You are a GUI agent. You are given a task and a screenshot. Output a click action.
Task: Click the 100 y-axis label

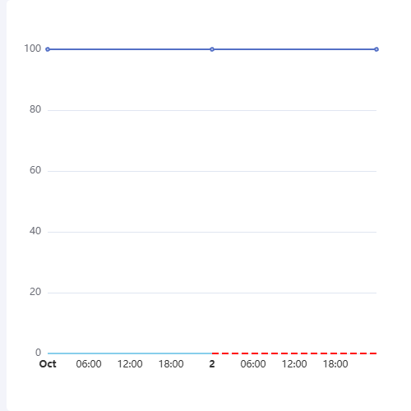(x=33, y=48)
